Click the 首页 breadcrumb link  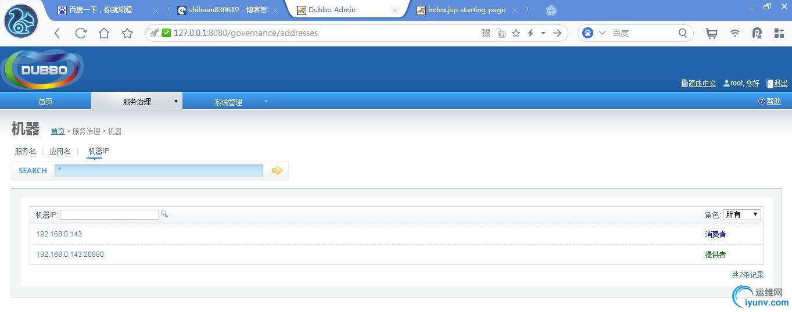(58, 131)
